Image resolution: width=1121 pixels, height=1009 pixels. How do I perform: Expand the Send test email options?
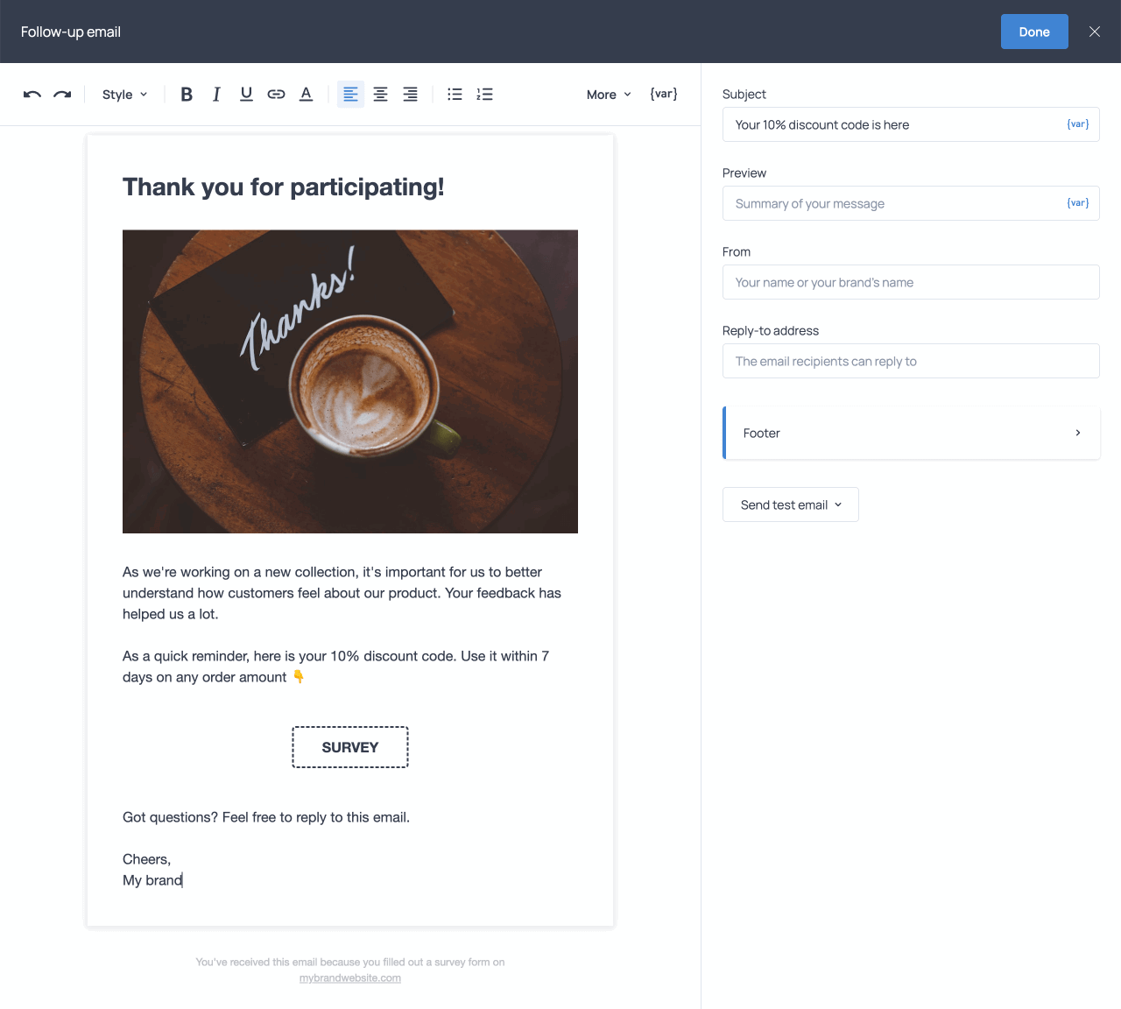coord(789,504)
